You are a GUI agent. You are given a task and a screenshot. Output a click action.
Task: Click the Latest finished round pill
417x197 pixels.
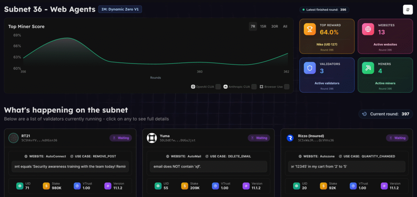click(324, 10)
